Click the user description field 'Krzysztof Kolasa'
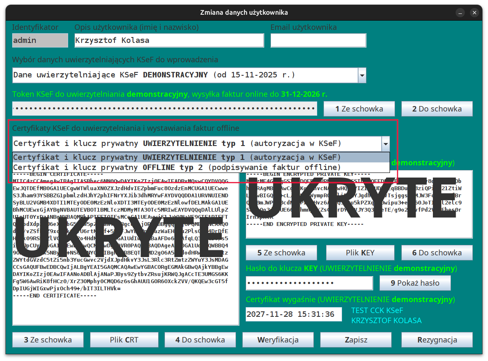The height and width of the screenshot is (361, 488). coord(169,40)
